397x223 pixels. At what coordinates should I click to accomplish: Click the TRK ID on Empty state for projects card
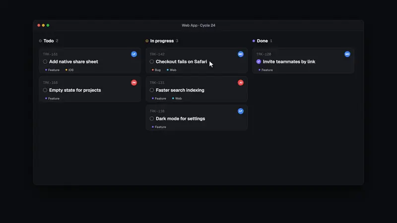[50, 83]
